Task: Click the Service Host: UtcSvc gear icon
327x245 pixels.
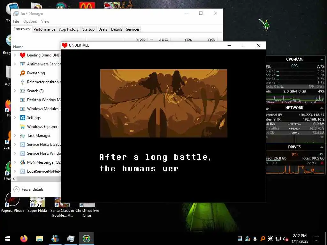Action: pos(23,145)
